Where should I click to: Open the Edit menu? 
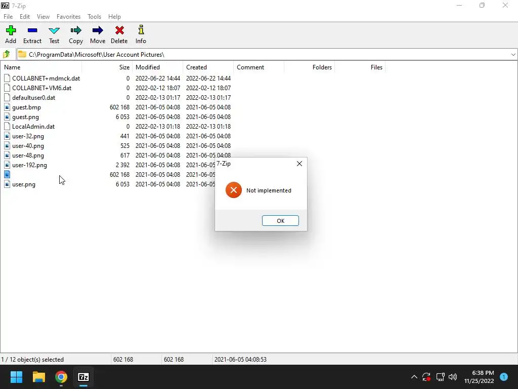tap(25, 17)
